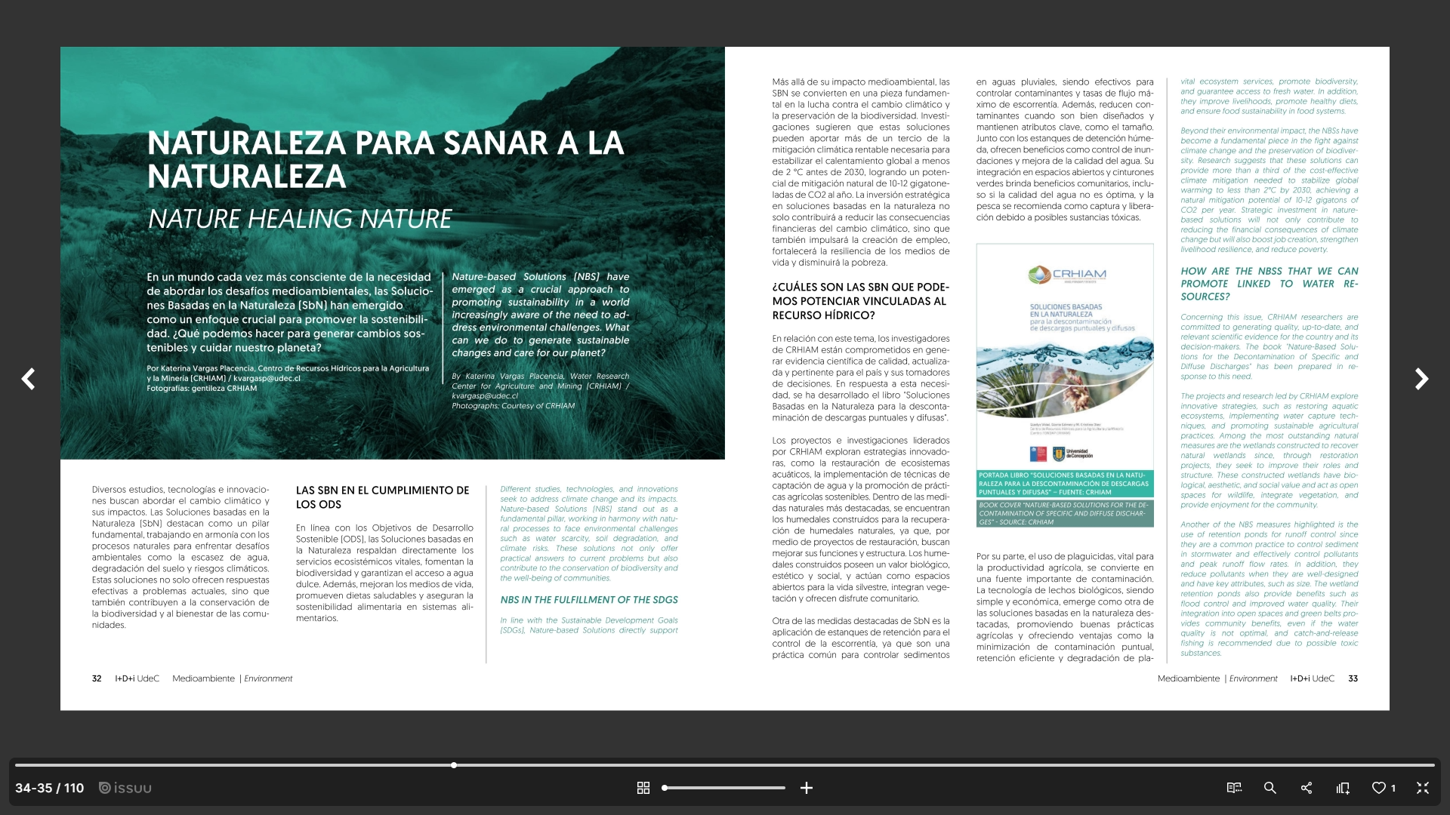The height and width of the screenshot is (815, 1450).
Task: Click Fotografías: gentileza CRHIAM credit
Action: [x=202, y=389]
